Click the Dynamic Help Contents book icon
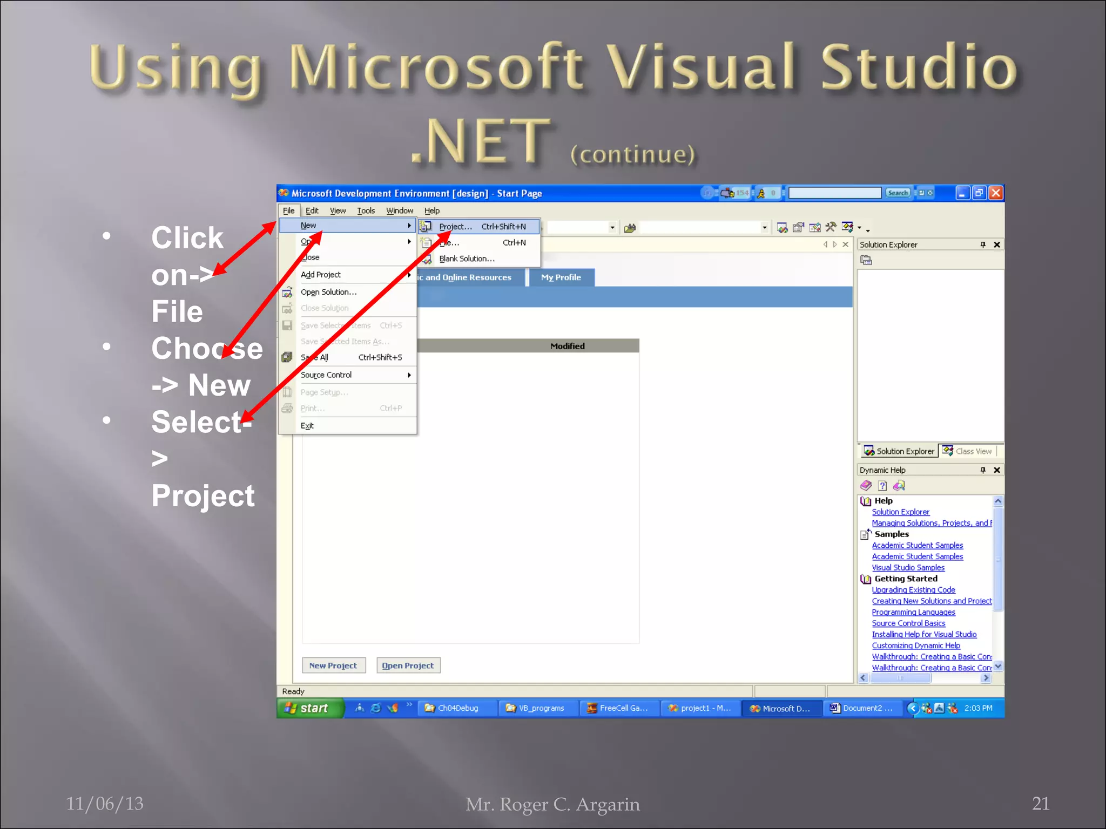 (866, 485)
